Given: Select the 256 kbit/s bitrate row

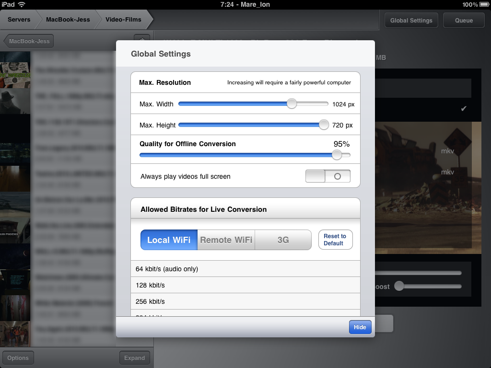Looking at the screenshot, I should point(245,301).
